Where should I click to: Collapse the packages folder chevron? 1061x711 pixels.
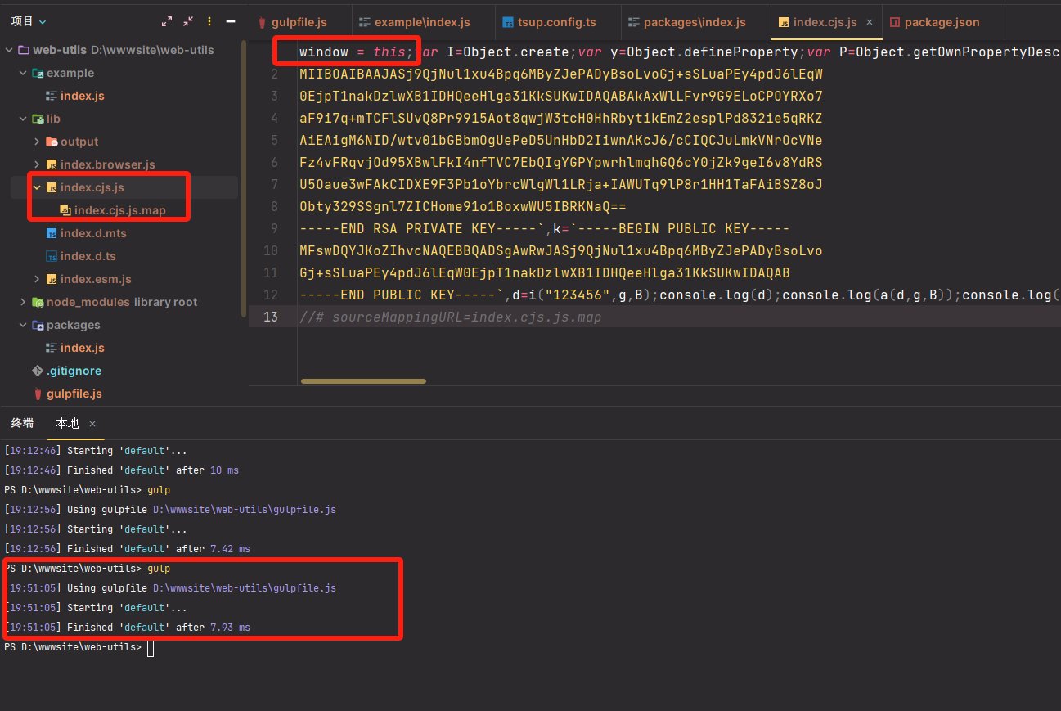tap(23, 325)
